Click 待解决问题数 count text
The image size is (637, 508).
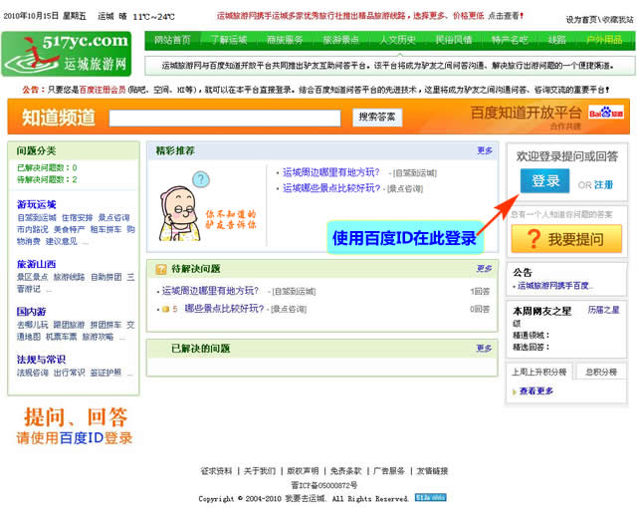(47, 179)
